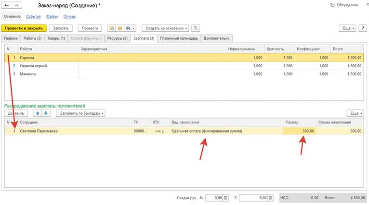Switch to the Зарплата (3) tab
369x205 pixels.
point(144,38)
